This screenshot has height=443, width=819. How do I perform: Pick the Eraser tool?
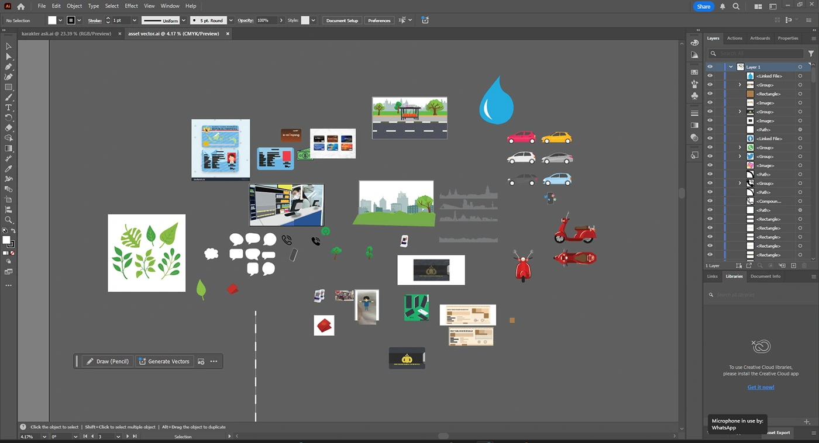pos(9,127)
